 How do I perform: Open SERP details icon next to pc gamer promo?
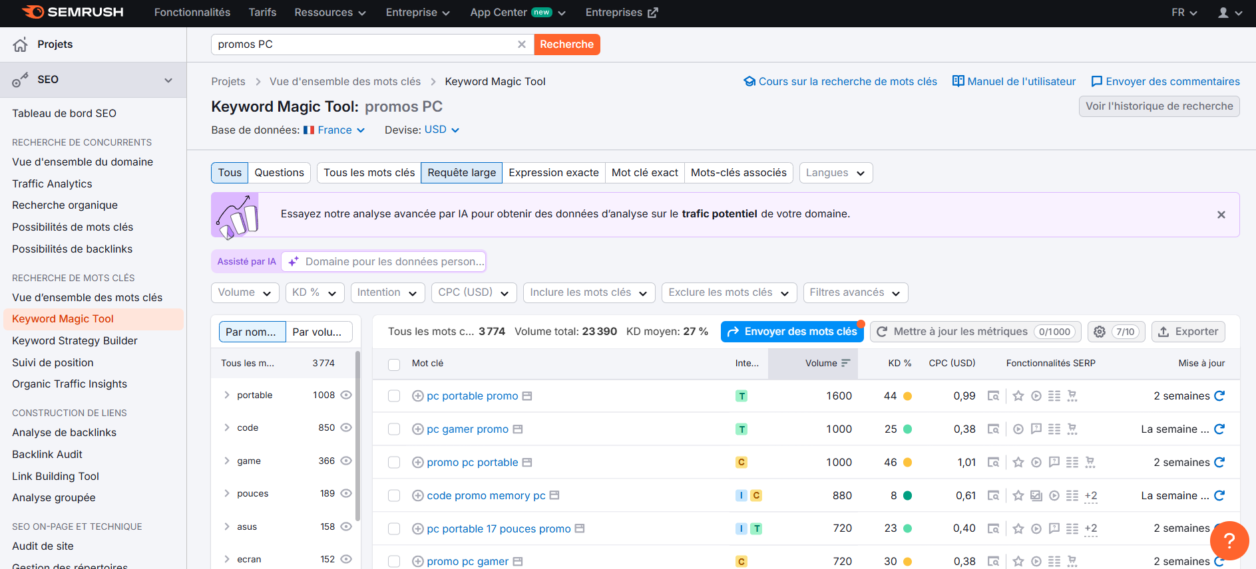pyautogui.click(x=518, y=429)
